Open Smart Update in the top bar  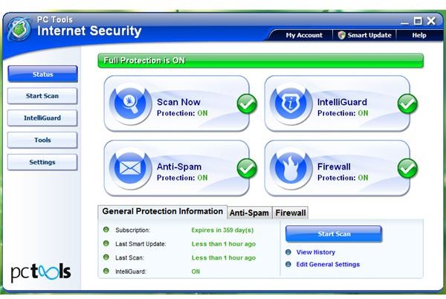coord(365,35)
